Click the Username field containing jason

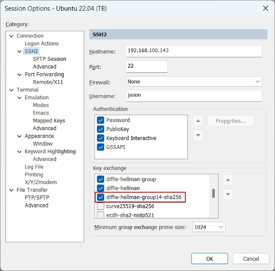point(194,96)
